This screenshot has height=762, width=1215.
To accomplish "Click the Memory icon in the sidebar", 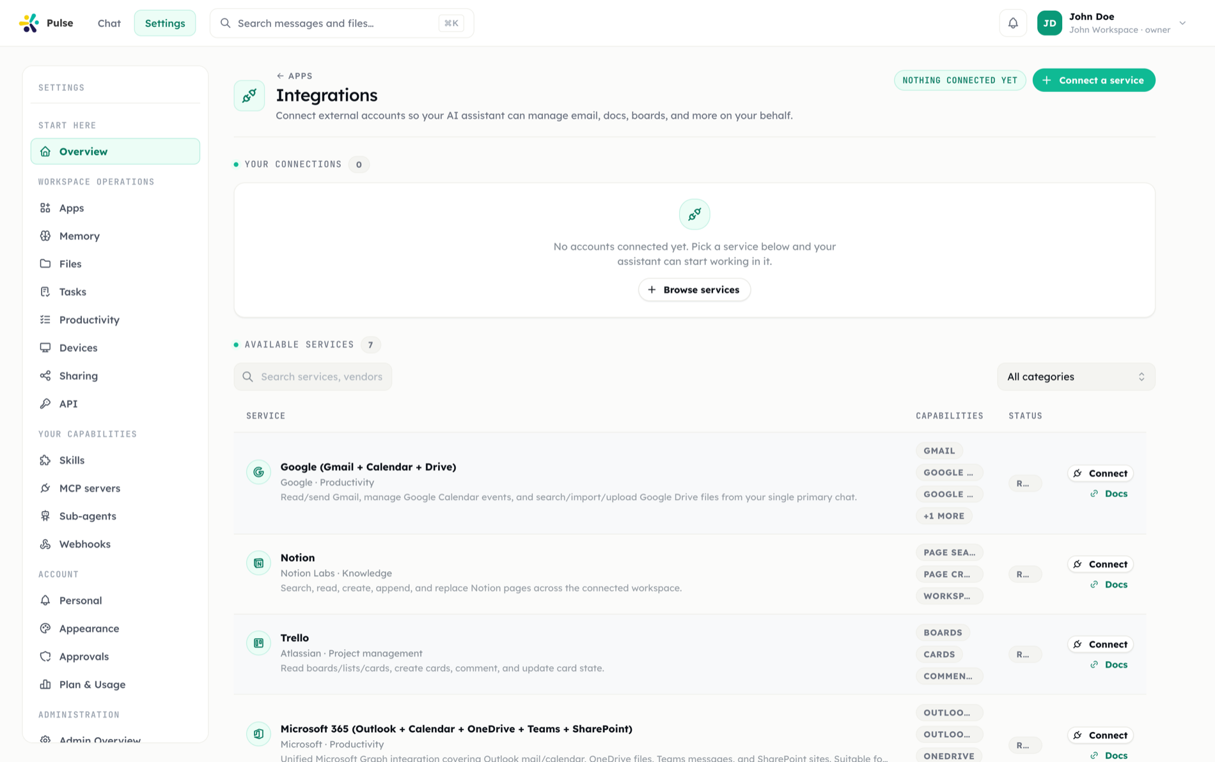I will tap(45, 236).
